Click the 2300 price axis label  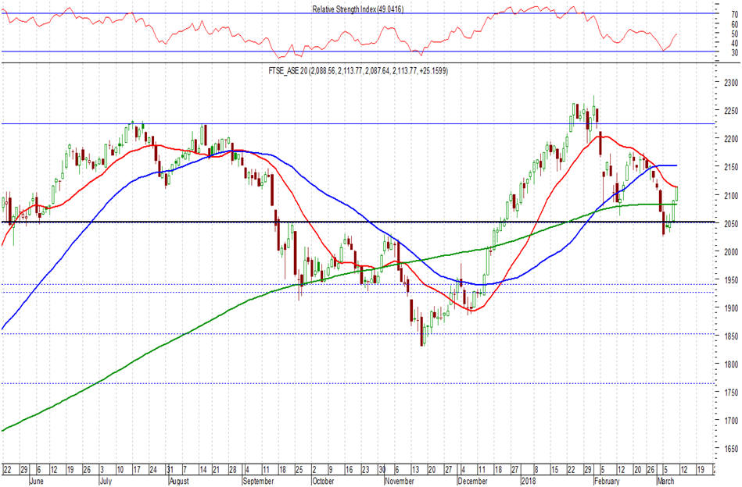point(731,83)
